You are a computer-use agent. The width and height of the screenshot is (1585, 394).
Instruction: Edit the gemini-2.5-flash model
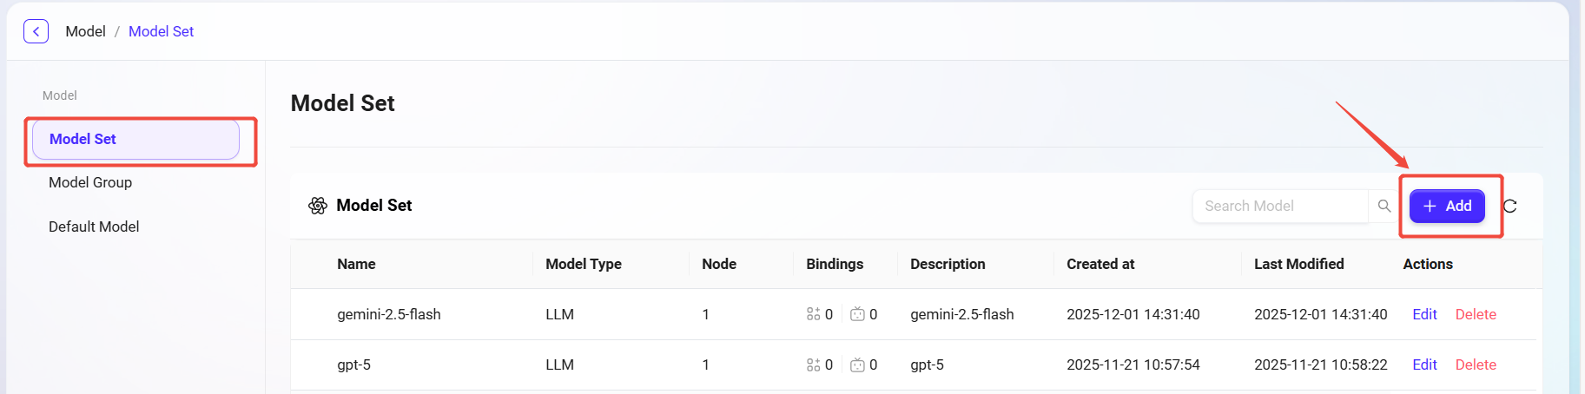pyautogui.click(x=1424, y=314)
